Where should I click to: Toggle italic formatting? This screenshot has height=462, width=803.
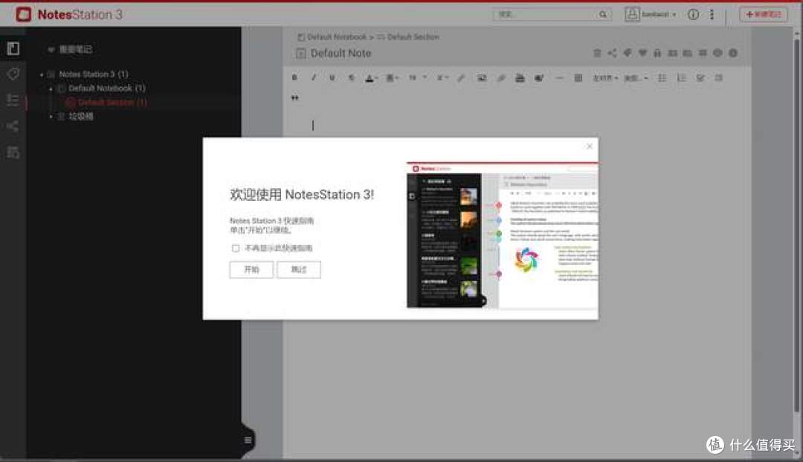[x=314, y=78]
